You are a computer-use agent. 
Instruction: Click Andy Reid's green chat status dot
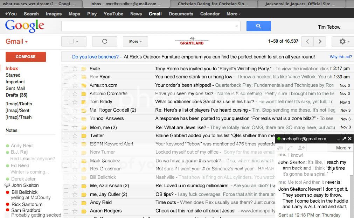click(7, 146)
